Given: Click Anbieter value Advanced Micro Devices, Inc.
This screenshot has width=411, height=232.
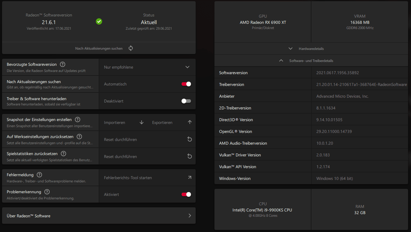Looking at the screenshot, I should (x=342, y=96).
